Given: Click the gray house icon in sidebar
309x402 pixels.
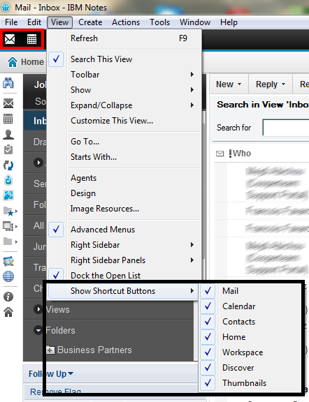Looking at the screenshot, I should pyautogui.click(x=8, y=312).
